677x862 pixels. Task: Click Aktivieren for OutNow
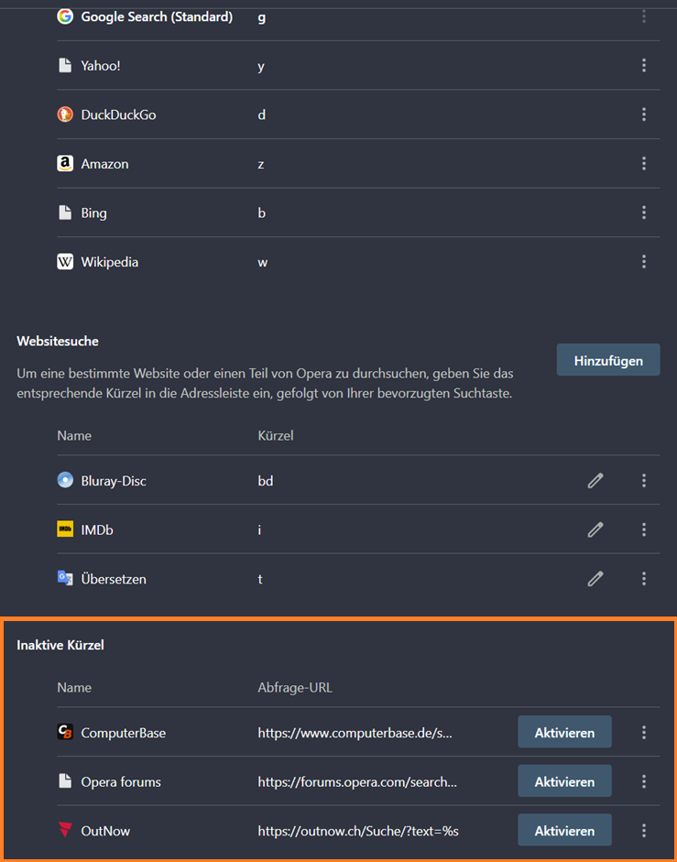(564, 830)
